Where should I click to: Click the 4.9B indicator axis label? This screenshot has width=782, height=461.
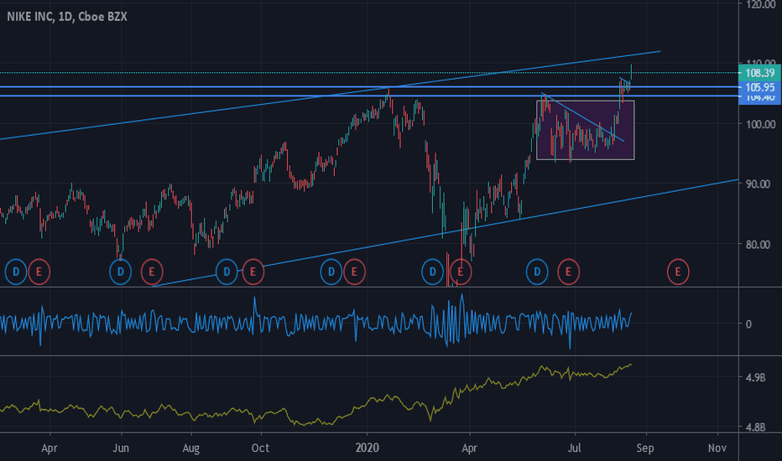755,378
